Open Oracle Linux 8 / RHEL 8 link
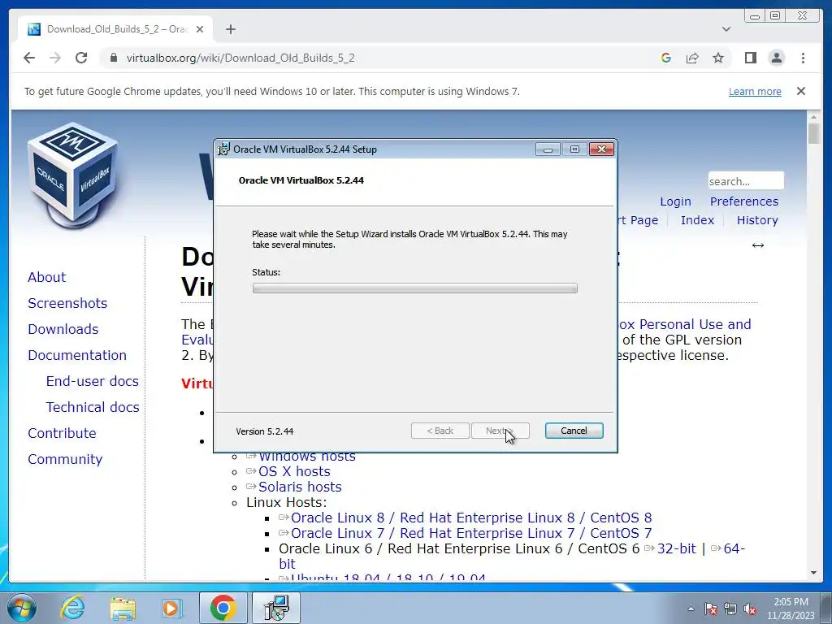This screenshot has height=624, width=832. (471, 518)
